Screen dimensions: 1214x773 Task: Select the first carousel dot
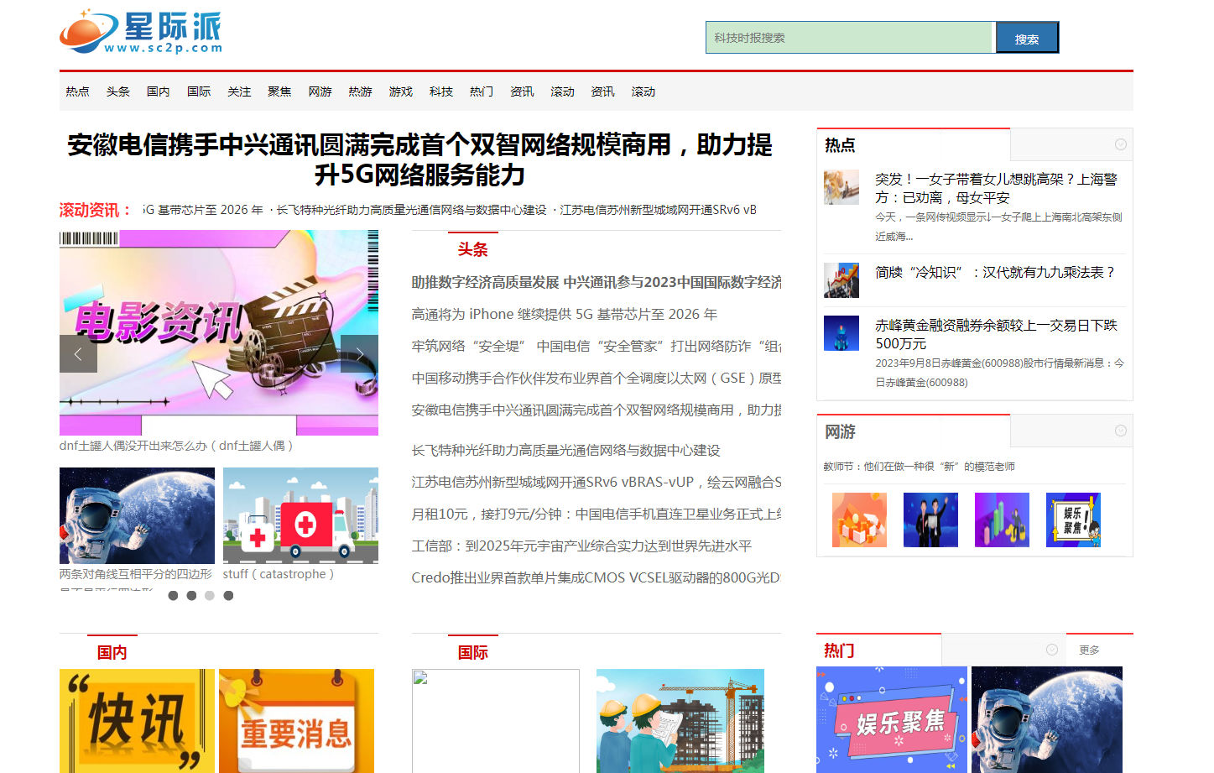pyautogui.click(x=173, y=595)
